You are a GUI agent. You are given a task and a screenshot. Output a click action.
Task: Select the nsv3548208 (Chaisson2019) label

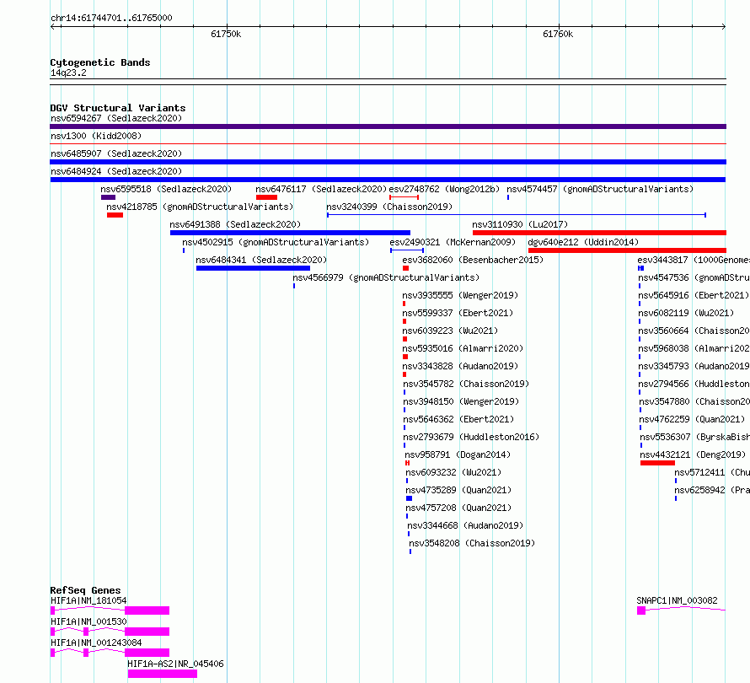pyautogui.click(x=472, y=543)
